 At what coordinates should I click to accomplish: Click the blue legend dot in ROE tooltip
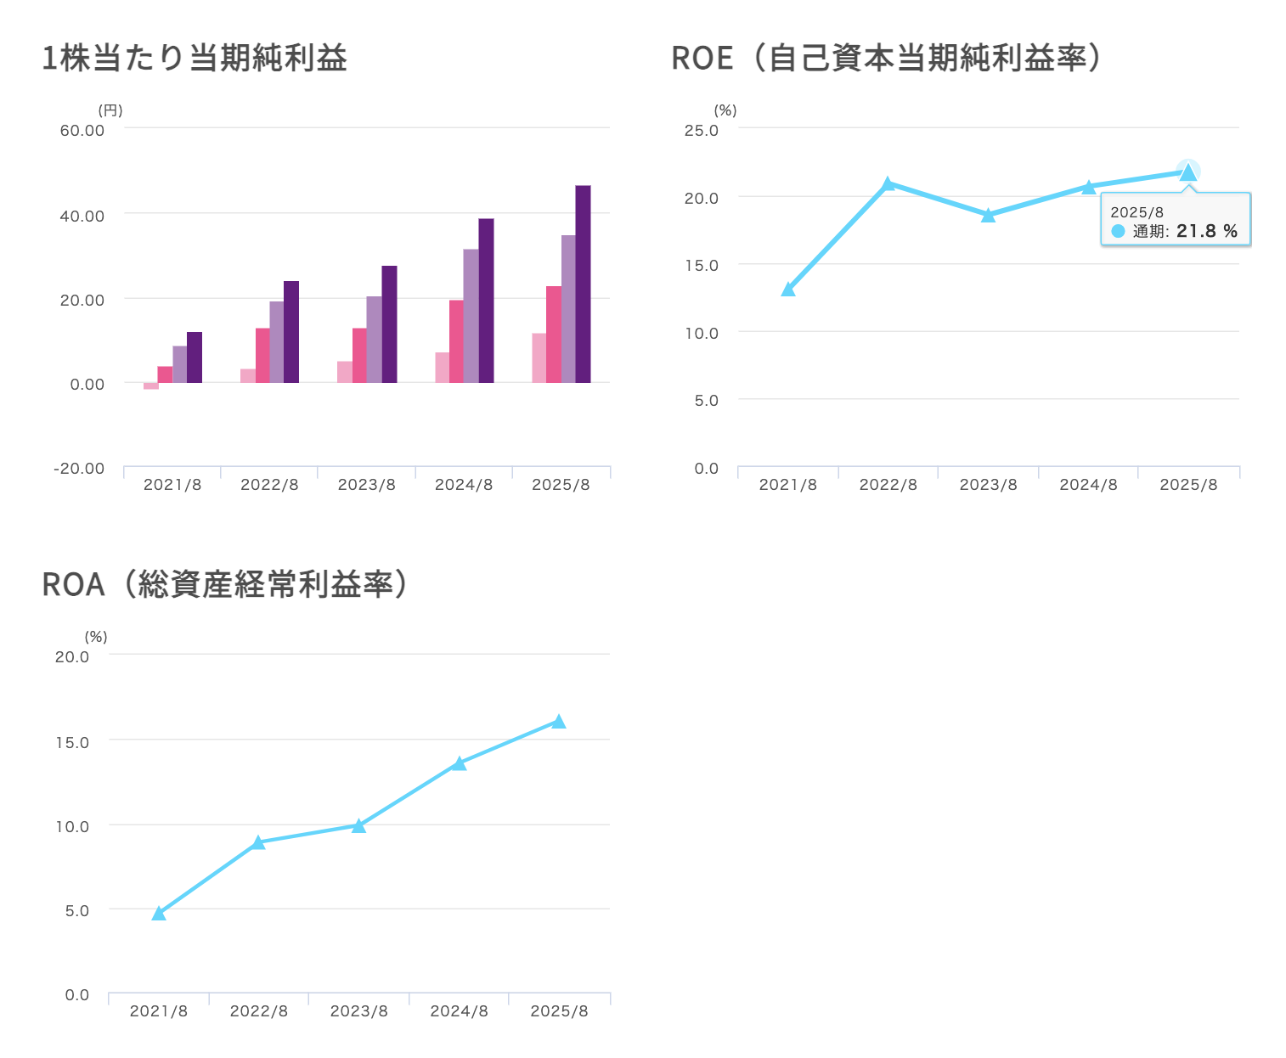[x=1118, y=231]
